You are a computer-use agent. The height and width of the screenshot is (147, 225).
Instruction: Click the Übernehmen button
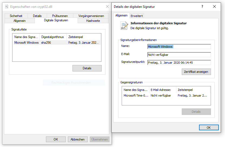(x=100, y=139)
